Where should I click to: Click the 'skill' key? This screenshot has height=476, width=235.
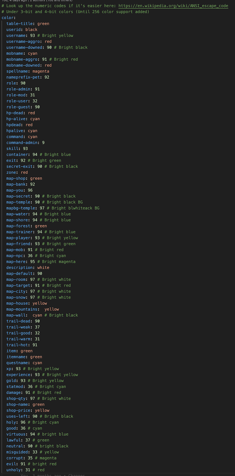[12, 148]
